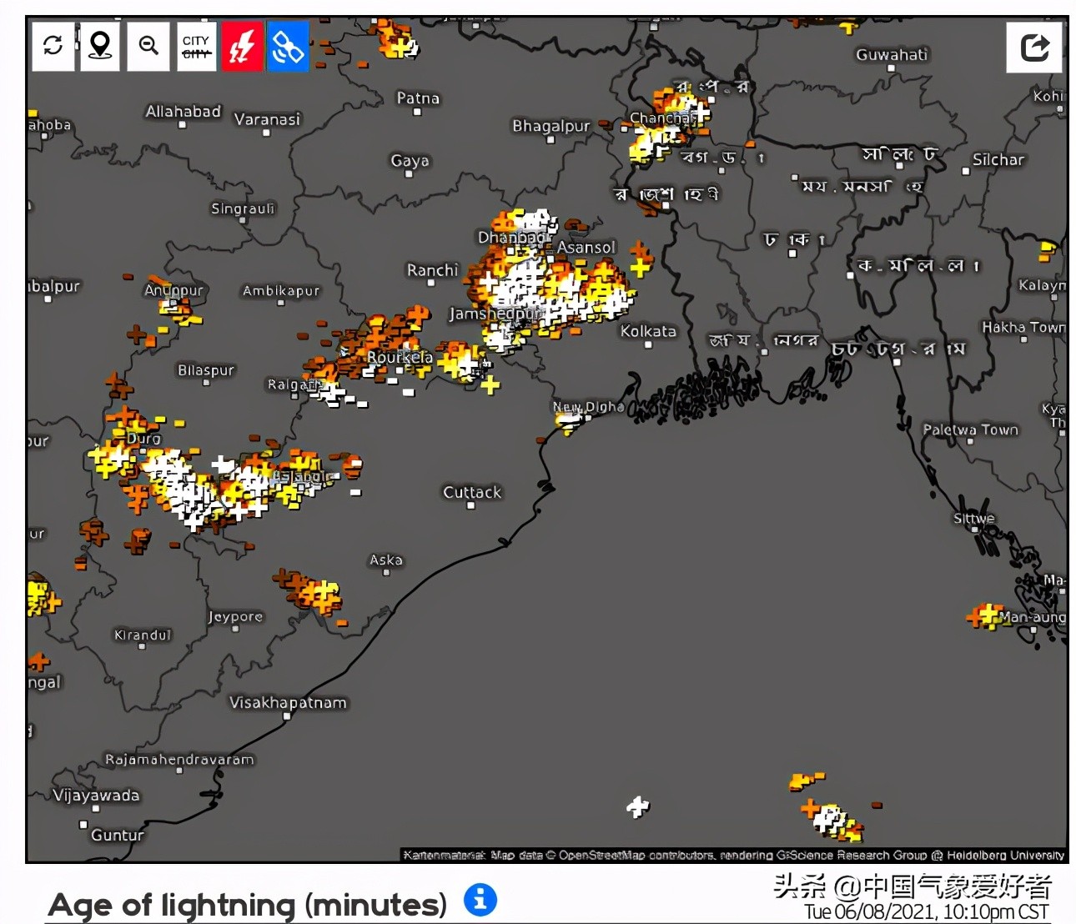Click the Age of lightning heading
1076x924 pixels.
pyautogui.click(x=248, y=905)
